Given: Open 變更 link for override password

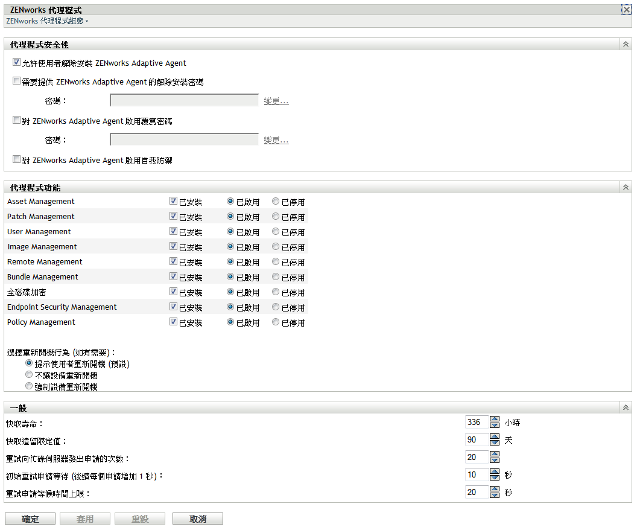Looking at the screenshot, I should [276, 140].
